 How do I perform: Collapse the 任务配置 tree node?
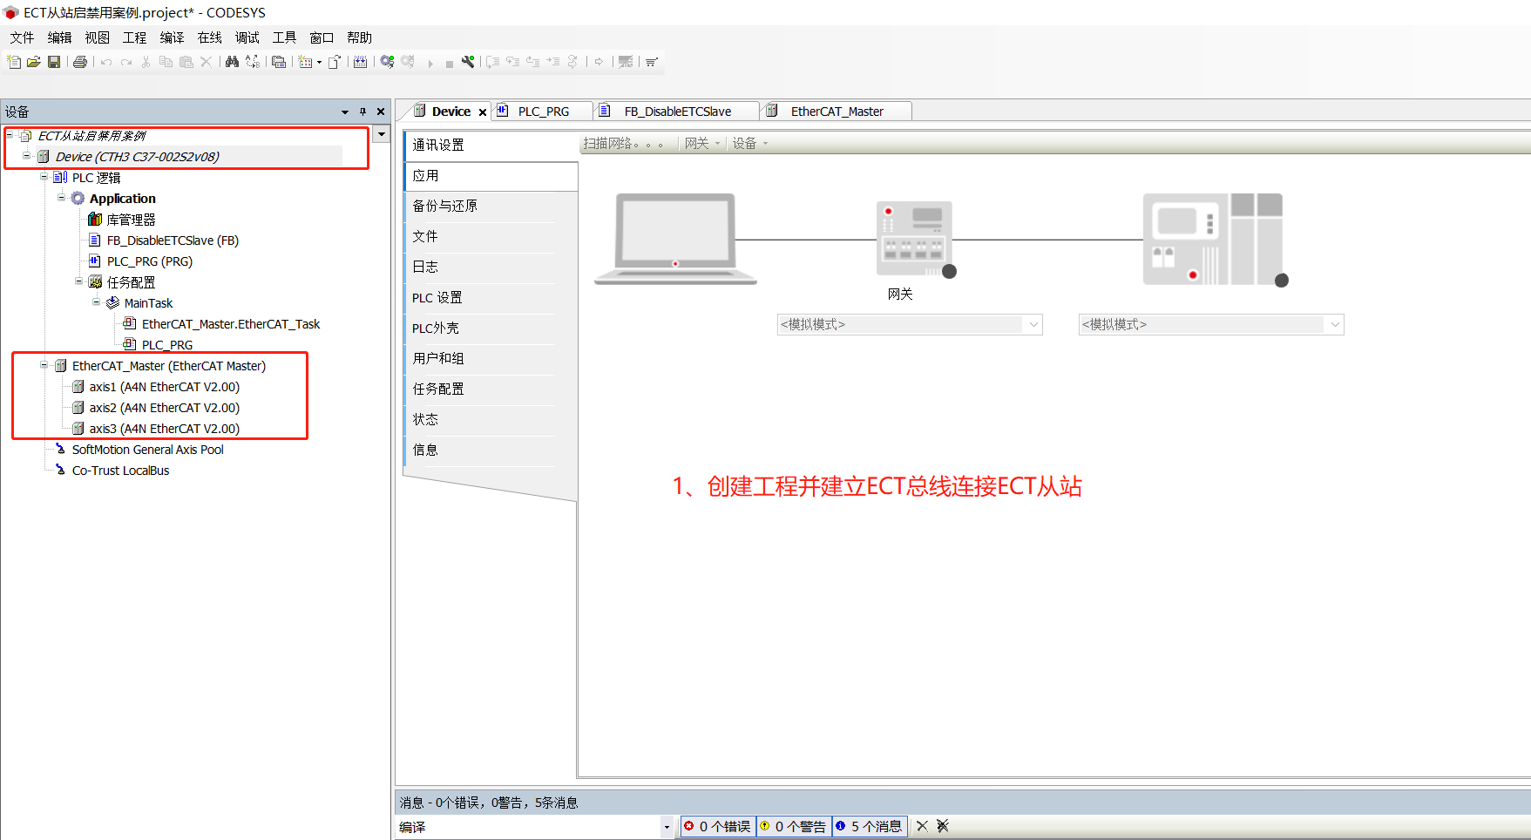[x=78, y=281]
